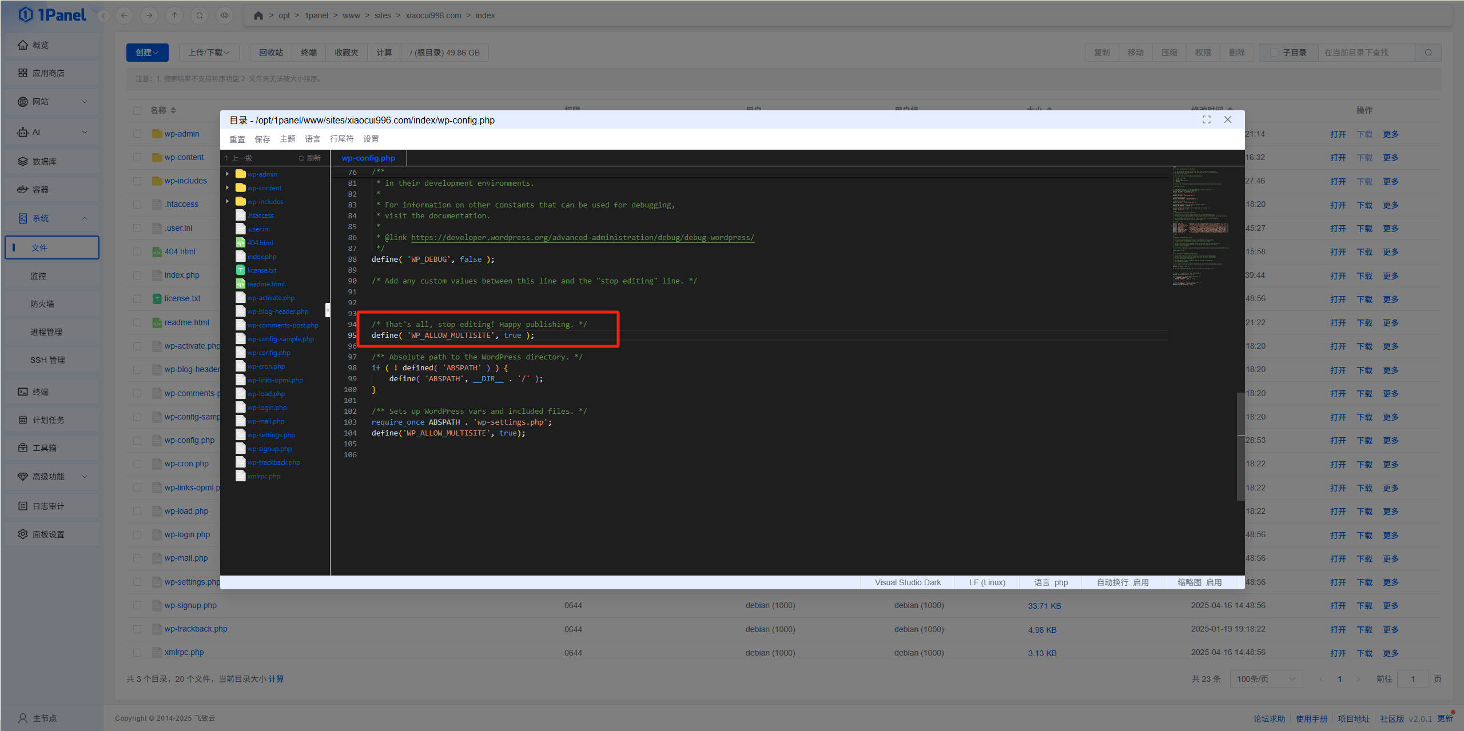This screenshot has height=731, width=1464.
Task: Toggle fullscreen for the editor dialog
Action: click(x=1207, y=119)
